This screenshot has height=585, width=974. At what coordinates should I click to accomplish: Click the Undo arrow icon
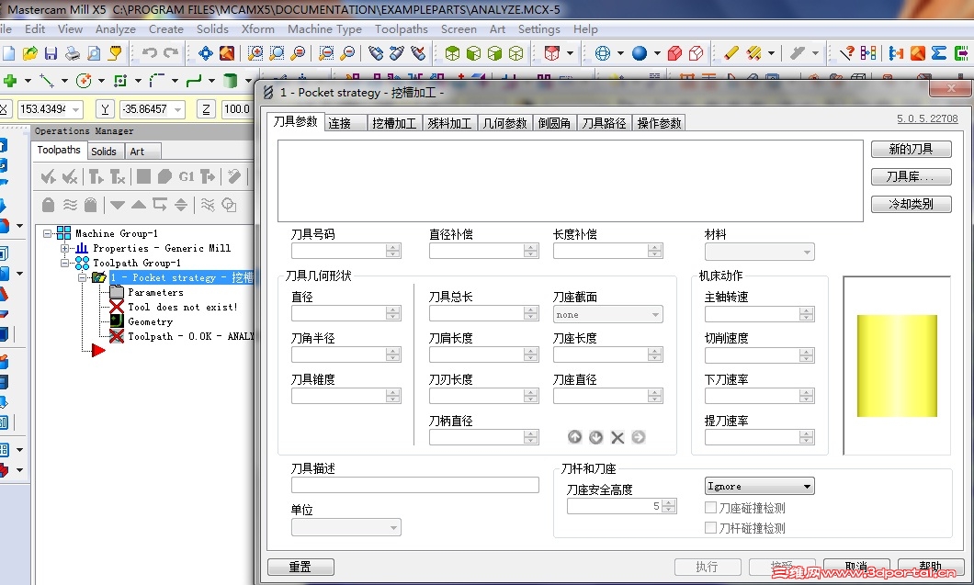click(149, 53)
